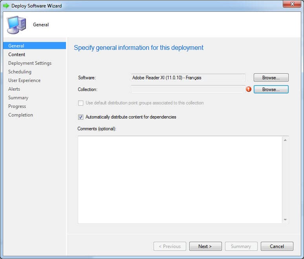
Task: Click the 'General' header title text
Action: click(x=41, y=25)
